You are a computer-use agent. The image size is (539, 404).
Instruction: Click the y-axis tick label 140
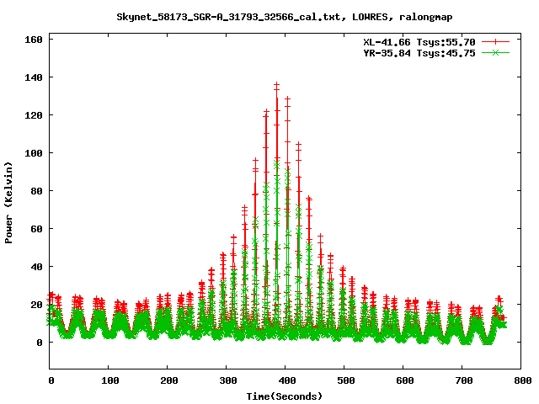[x=34, y=77]
